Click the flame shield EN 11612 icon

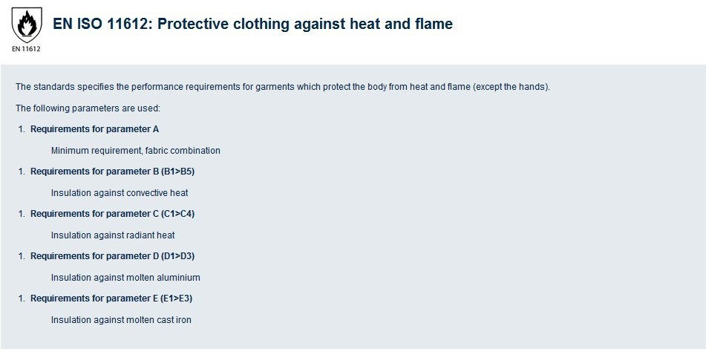tap(27, 25)
